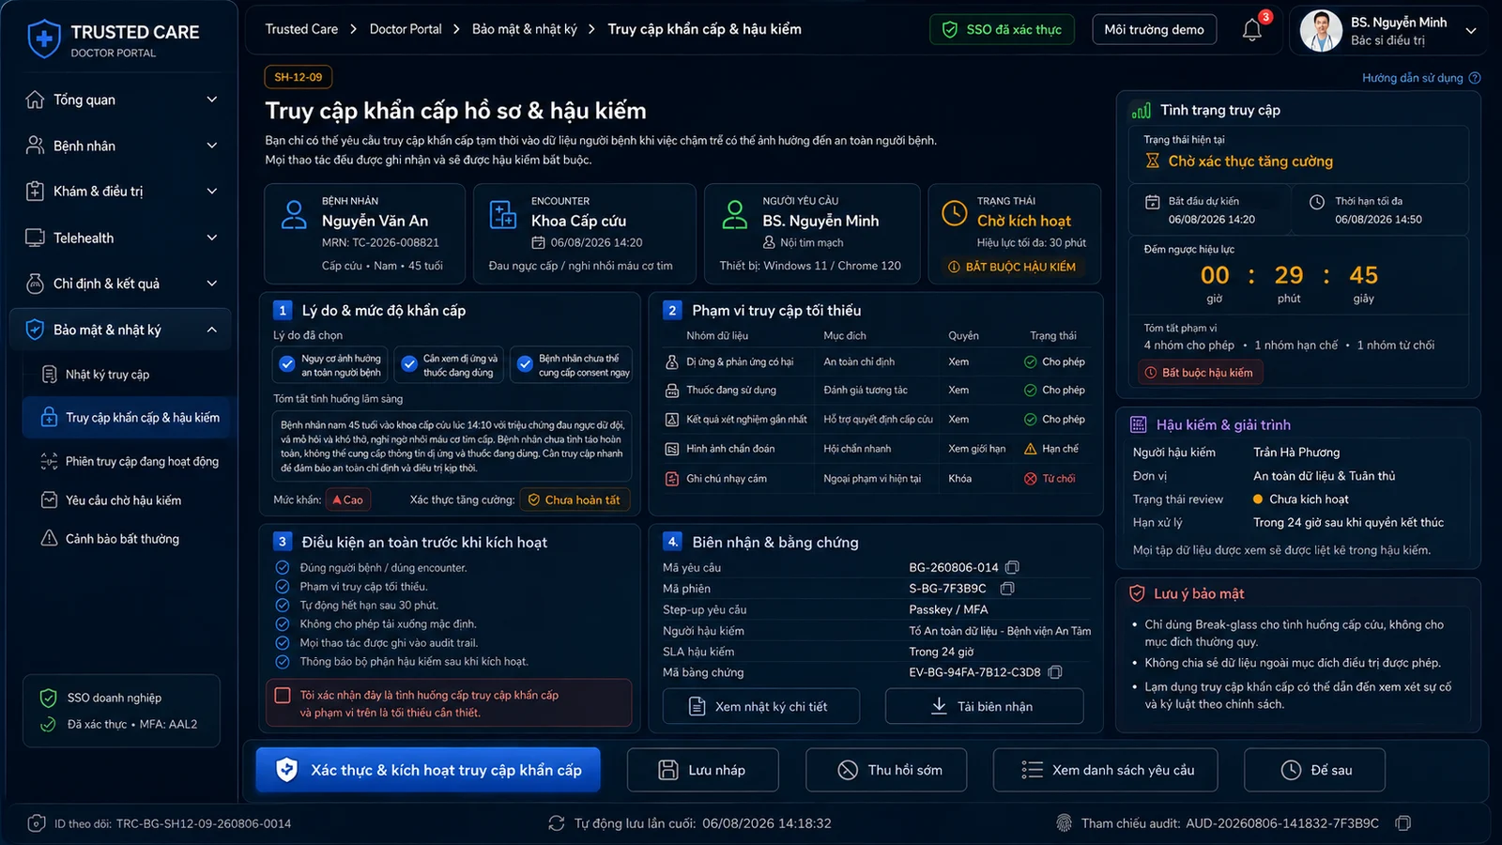Copy the audit reference at bottom
The height and width of the screenshot is (845, 1502).
(1403, 823)
